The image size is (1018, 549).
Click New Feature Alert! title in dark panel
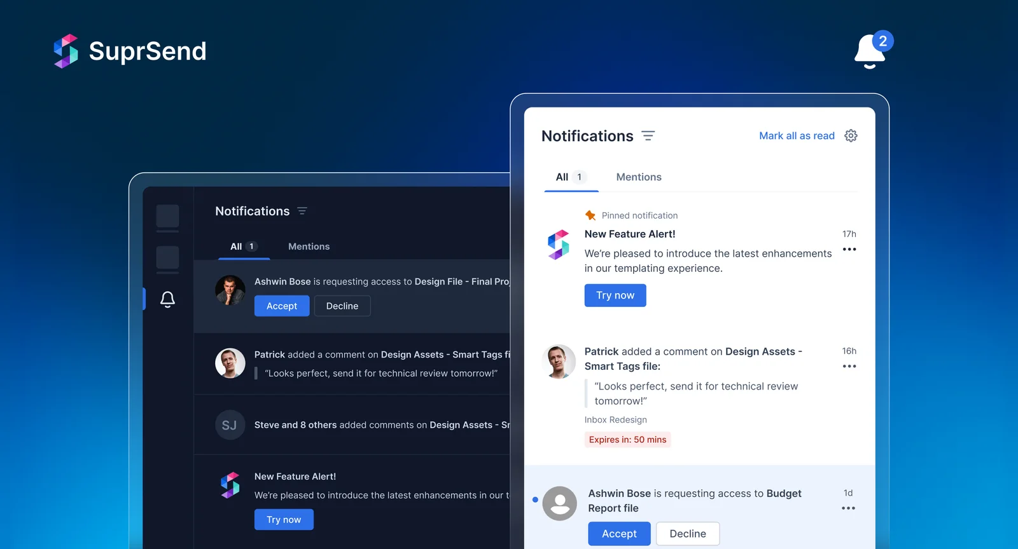coord(295,477)
